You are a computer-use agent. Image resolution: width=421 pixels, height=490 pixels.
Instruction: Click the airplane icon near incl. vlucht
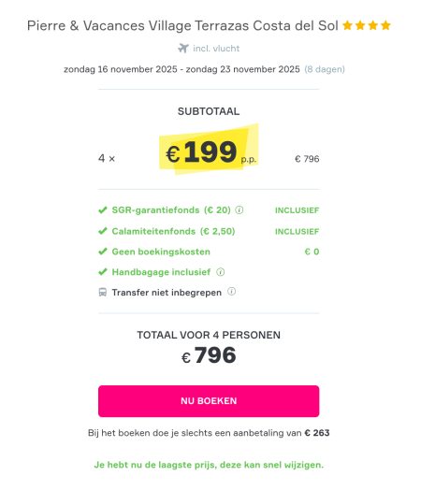point(183,49)
